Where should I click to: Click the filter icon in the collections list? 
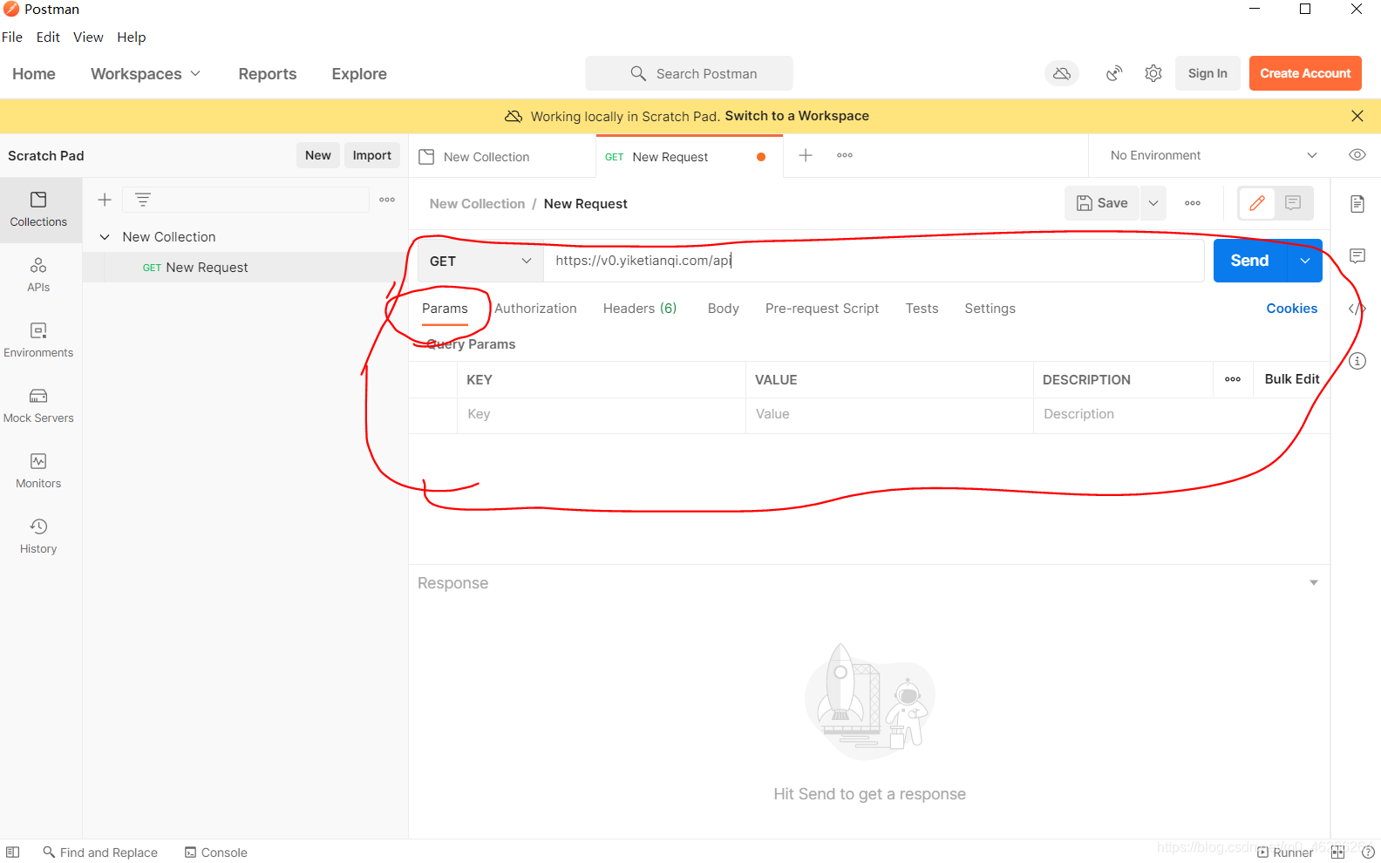click(x=143, y=200)
